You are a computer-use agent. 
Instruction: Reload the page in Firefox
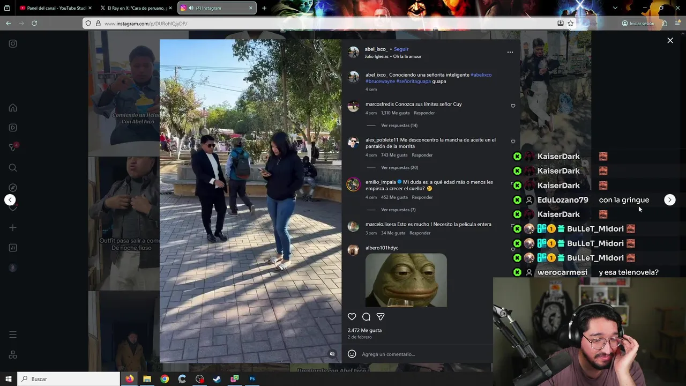pyautogui.click(x=34, y=23)
